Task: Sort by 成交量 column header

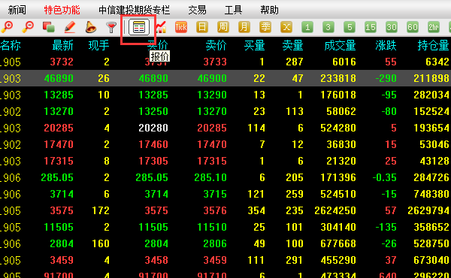Action: point(340,45)
